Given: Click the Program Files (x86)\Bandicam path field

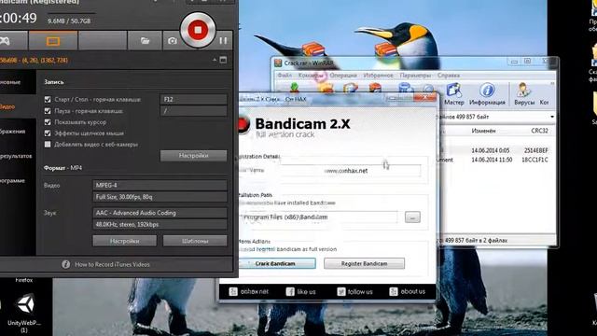Looking at the screenshot, I should pos(319,217).
